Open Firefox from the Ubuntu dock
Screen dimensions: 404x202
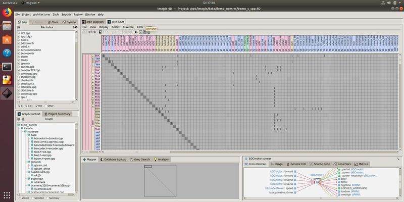(7, 12)
